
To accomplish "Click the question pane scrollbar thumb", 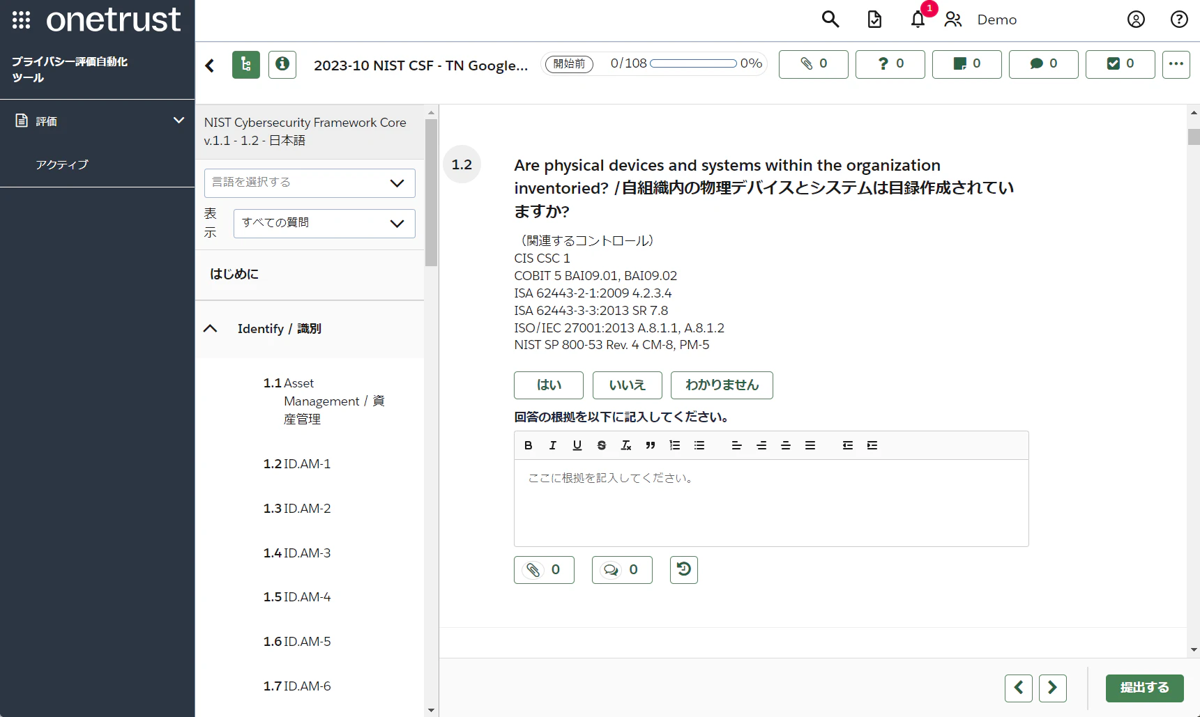I will (1194, 137).
